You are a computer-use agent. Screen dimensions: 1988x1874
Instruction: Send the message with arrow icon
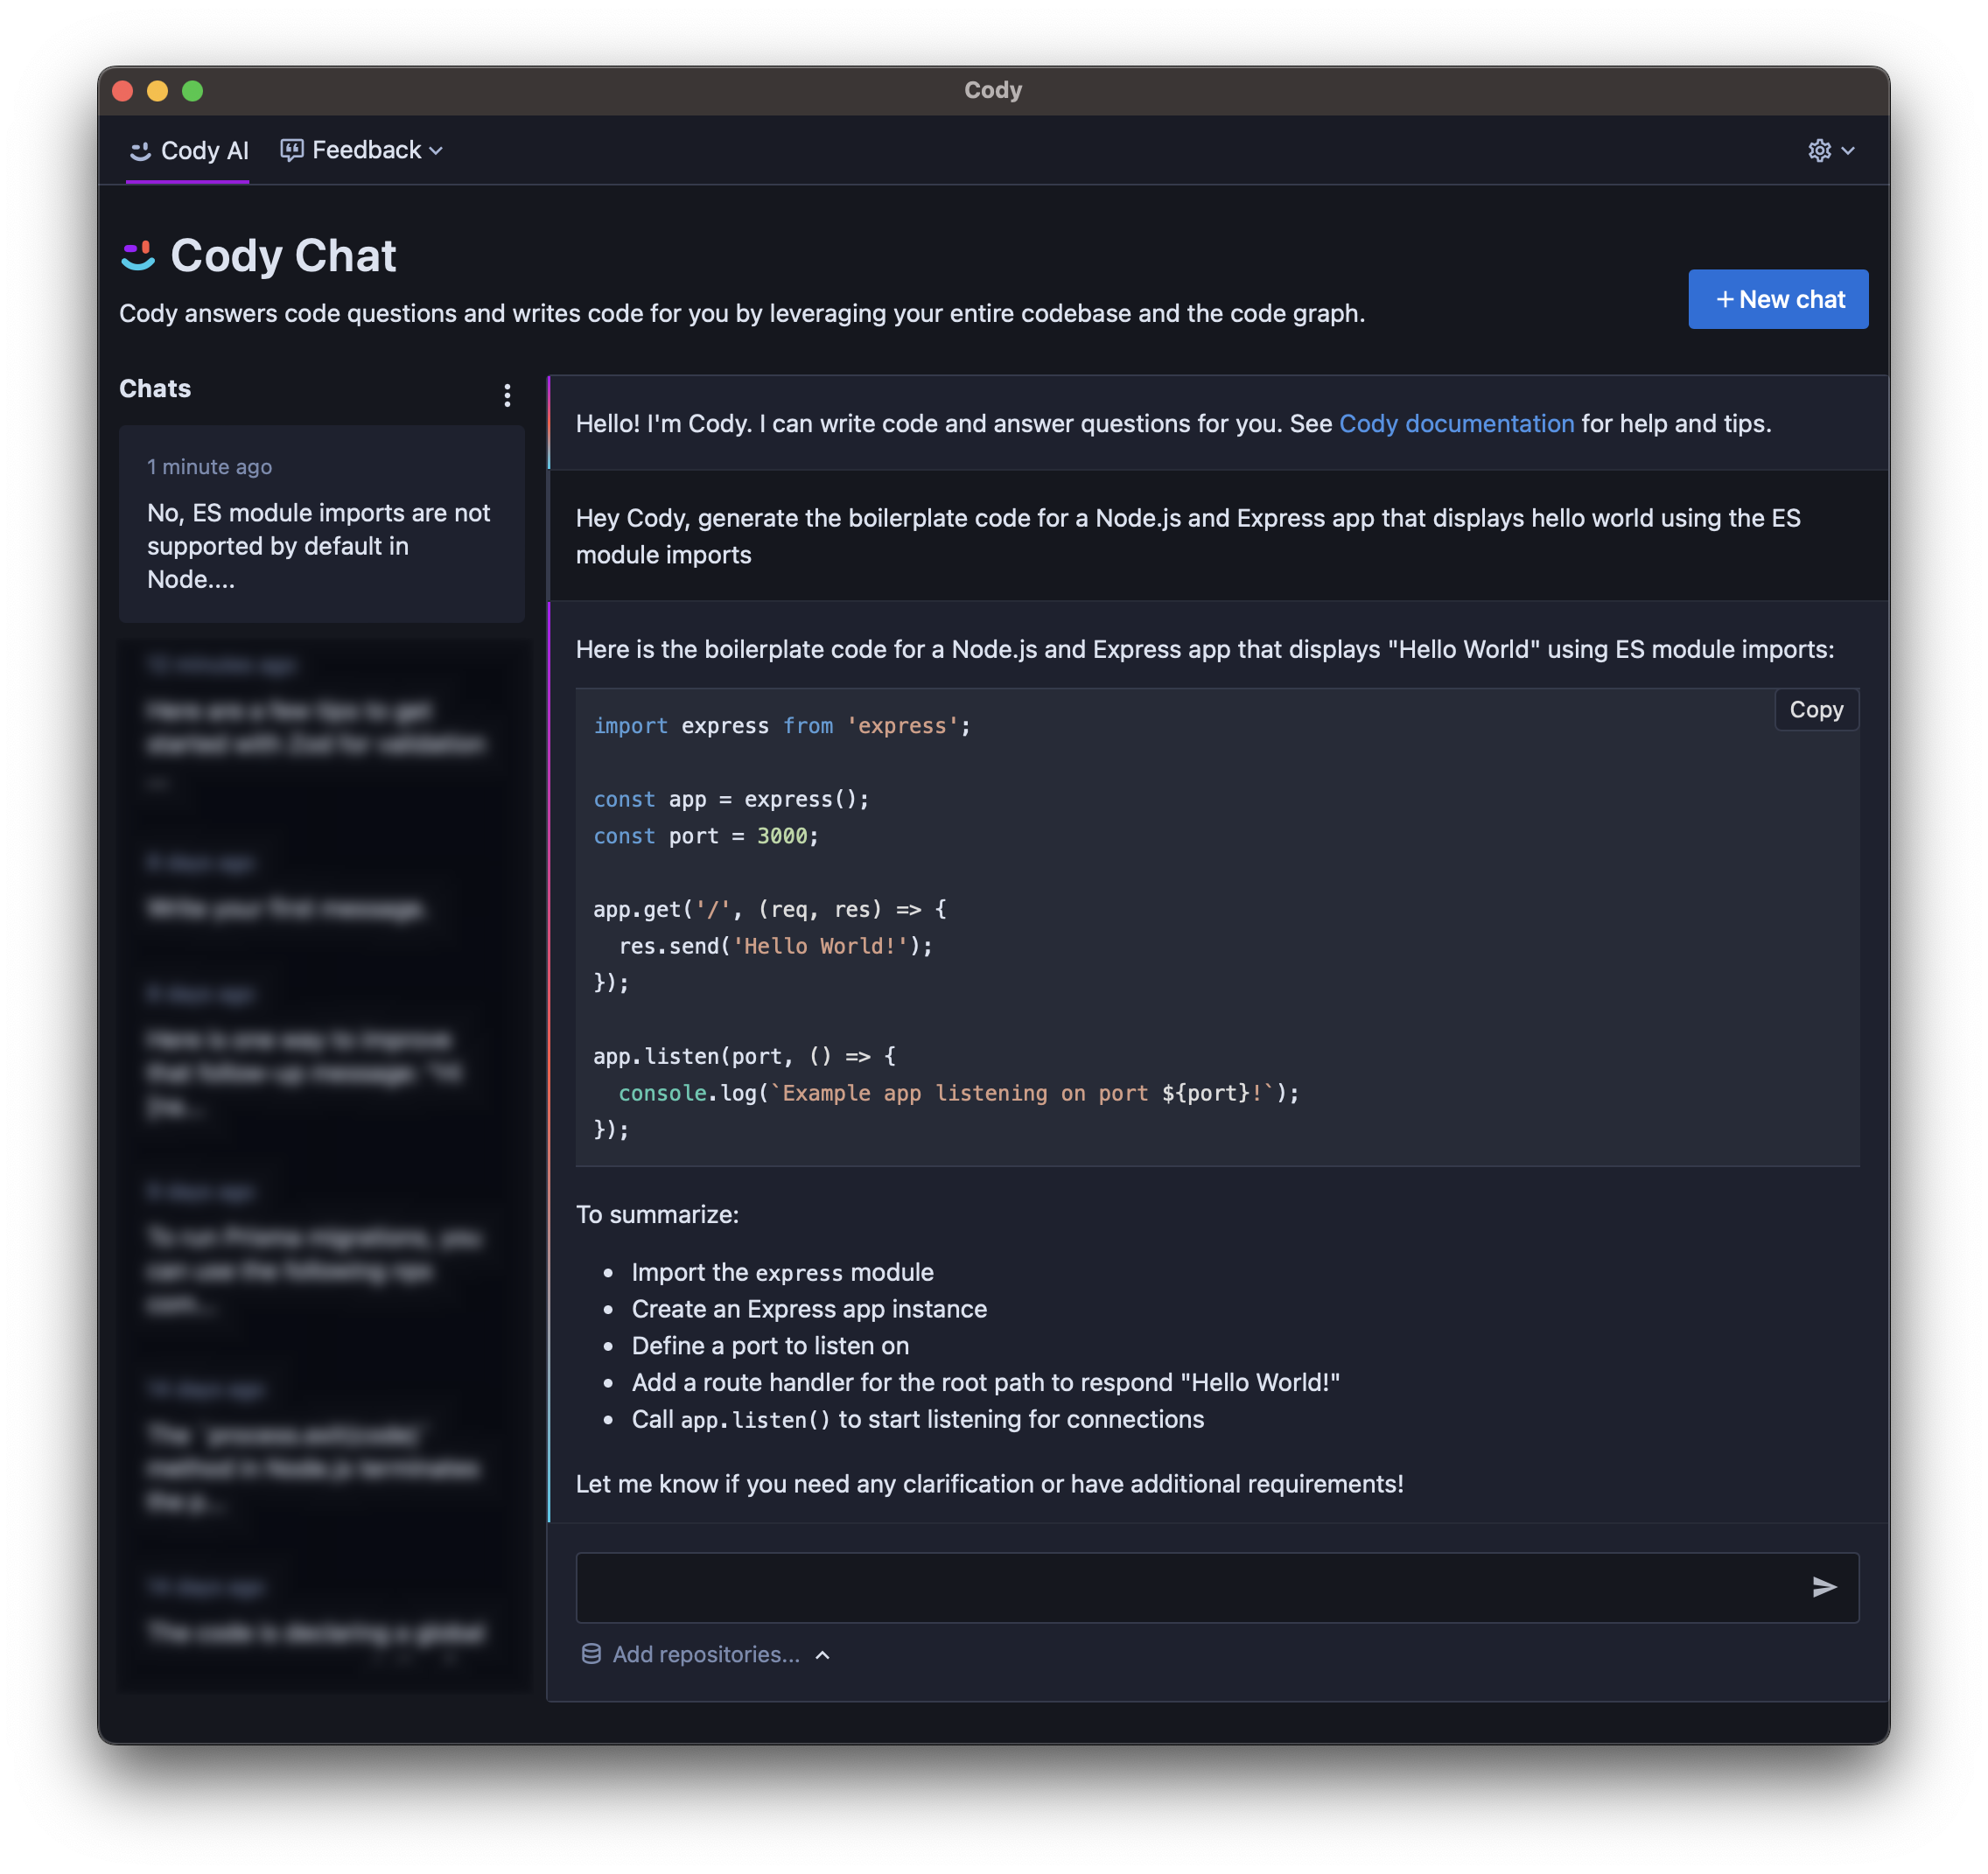click(1824, 1587)
